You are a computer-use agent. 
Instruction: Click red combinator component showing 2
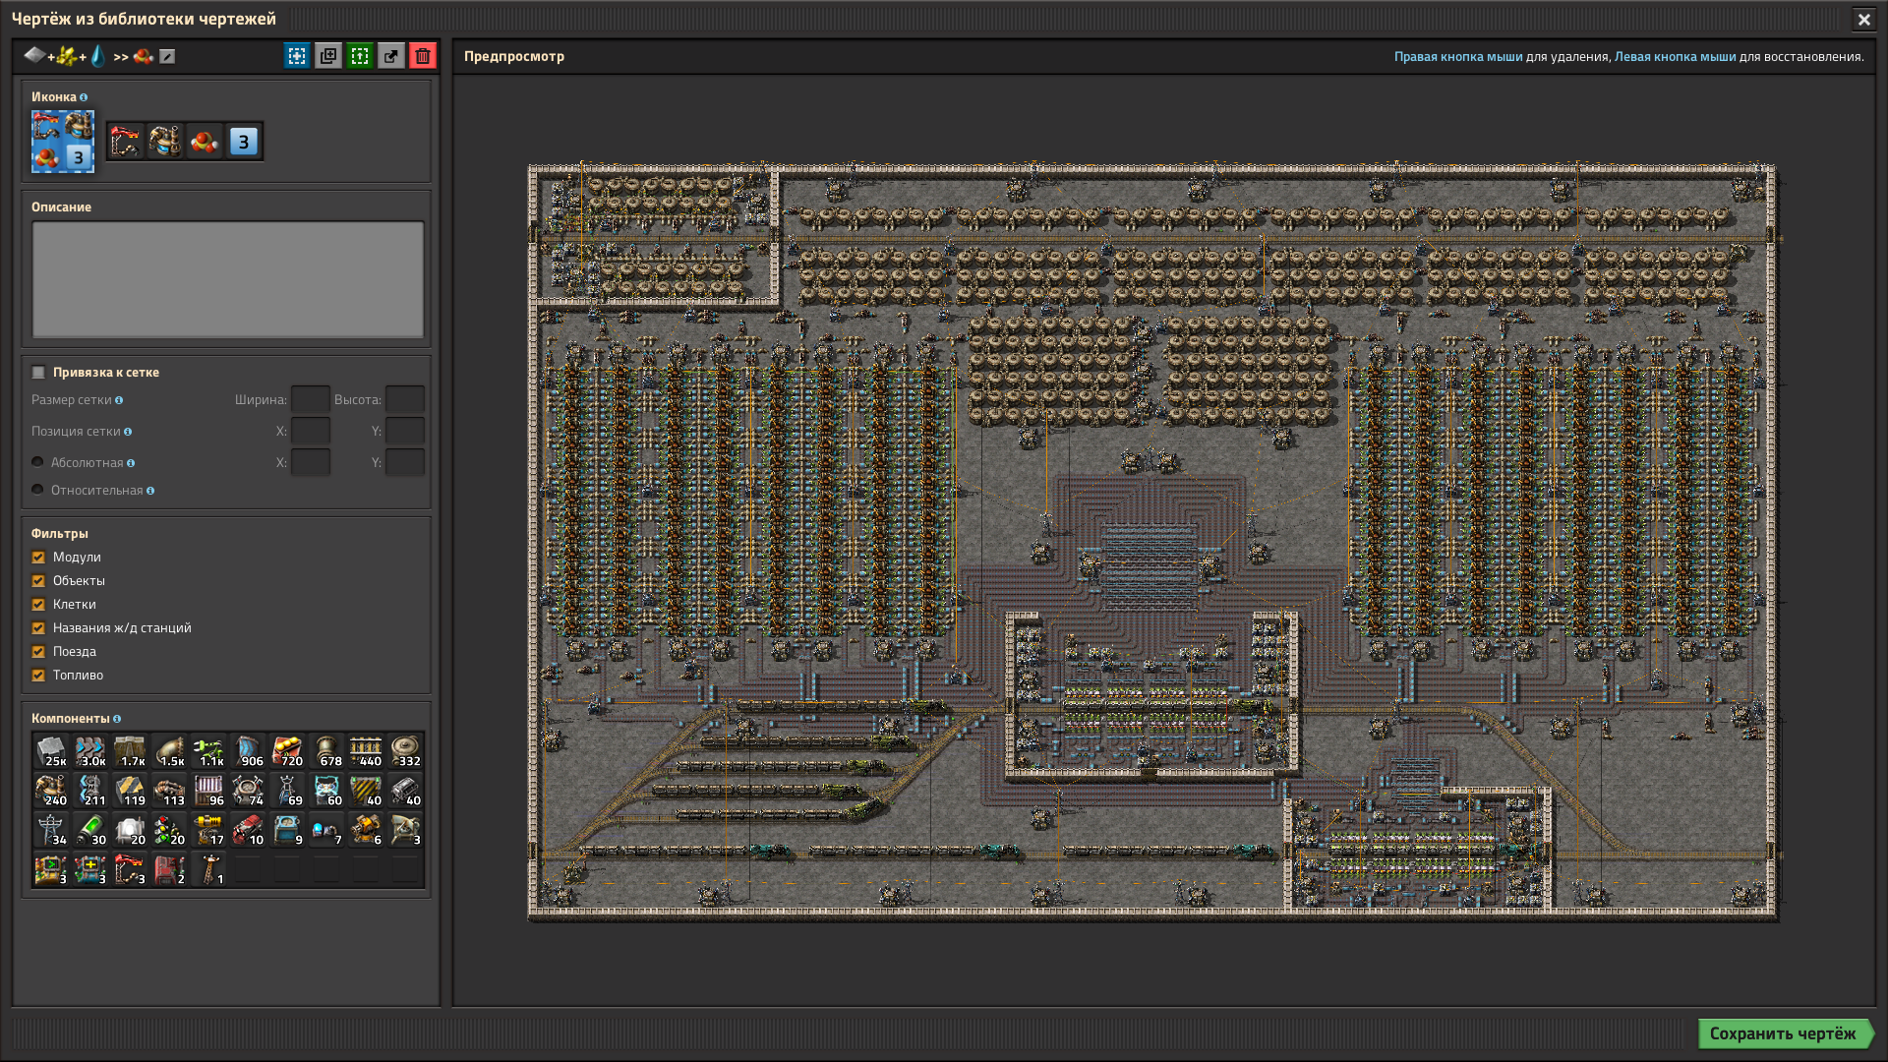pyautogui.click(x=169, y=869)
